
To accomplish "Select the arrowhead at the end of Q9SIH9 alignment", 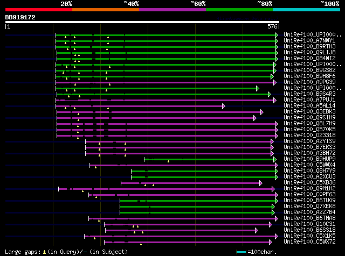I will coord(255,118).
